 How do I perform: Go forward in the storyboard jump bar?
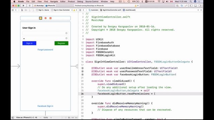pos(19,10)
